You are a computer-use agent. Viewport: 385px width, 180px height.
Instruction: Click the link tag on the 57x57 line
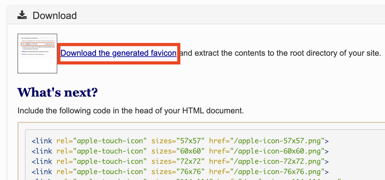(x=42, y=141)
